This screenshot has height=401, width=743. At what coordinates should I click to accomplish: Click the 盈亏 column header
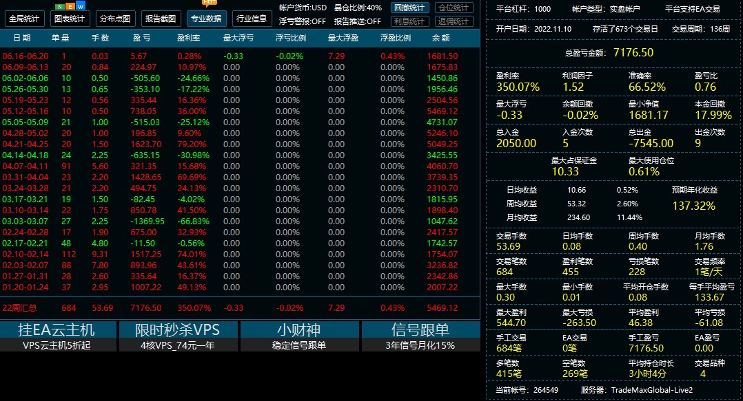[x=142, y=38]
